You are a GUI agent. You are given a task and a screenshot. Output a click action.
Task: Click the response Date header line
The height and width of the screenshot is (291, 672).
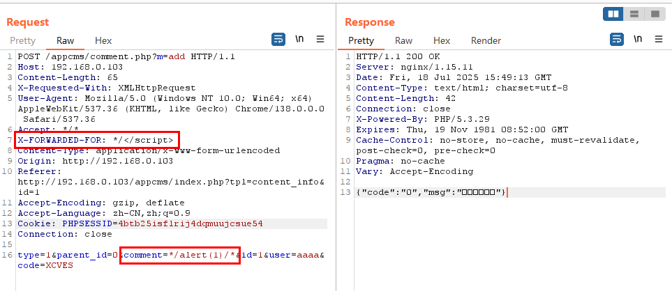pyautogui.click(x=454, y=77)
